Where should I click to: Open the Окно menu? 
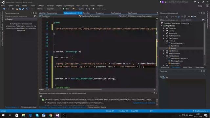pyautogui.click(x=93, y=6)
